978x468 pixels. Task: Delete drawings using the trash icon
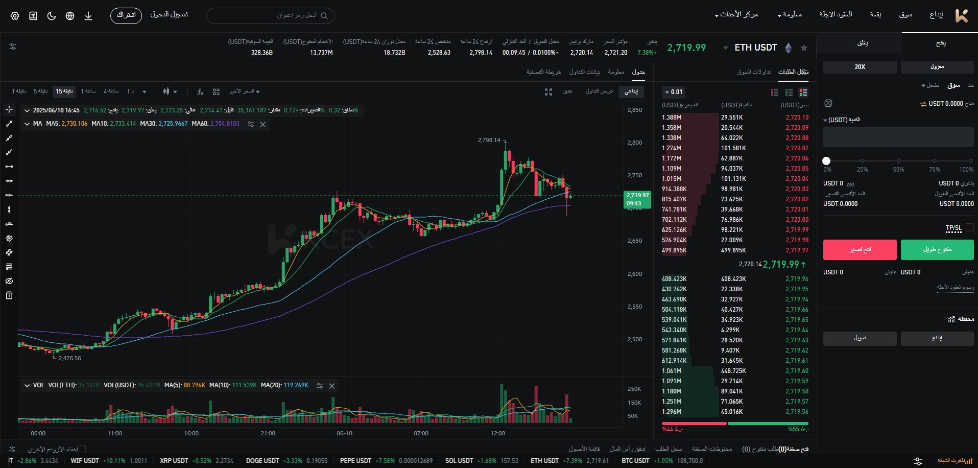point(9,295)
